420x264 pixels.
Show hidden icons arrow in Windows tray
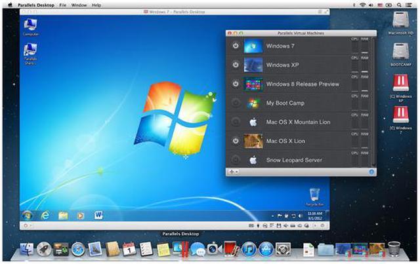coord(272,216)
